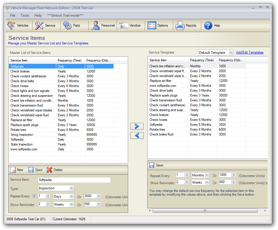Image resolution: width=278 pixels, height=230 pixels.
Task: Click the Save floppy icon under master list
Action: pyautogui.click(x=31, y=170)
